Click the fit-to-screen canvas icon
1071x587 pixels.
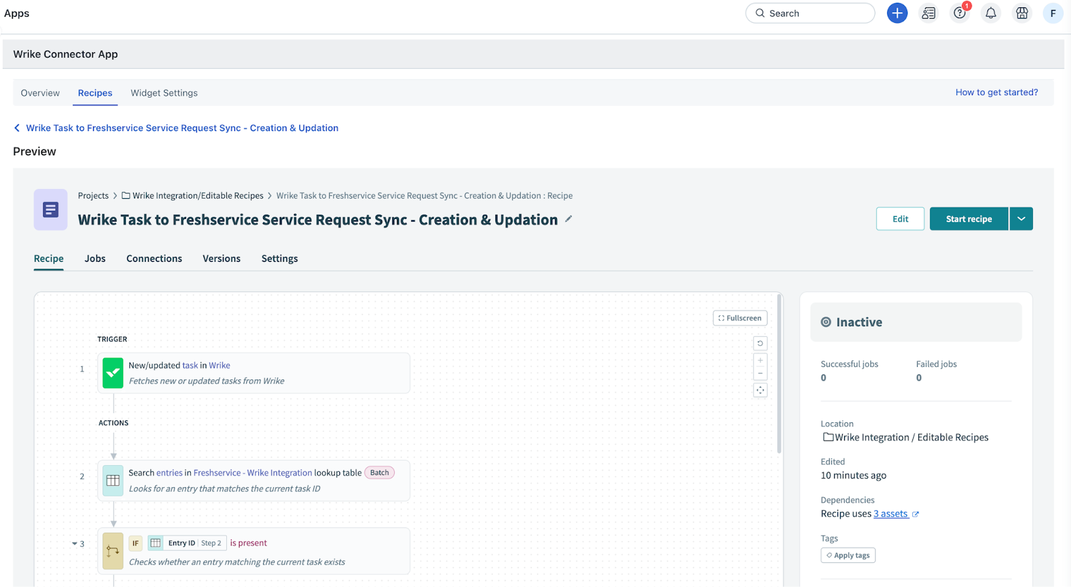(x=760, y=390)
